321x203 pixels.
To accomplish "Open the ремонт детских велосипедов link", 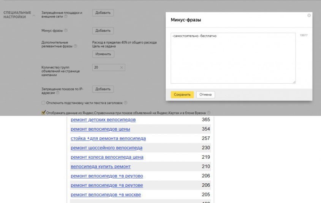I will [103, 120].
